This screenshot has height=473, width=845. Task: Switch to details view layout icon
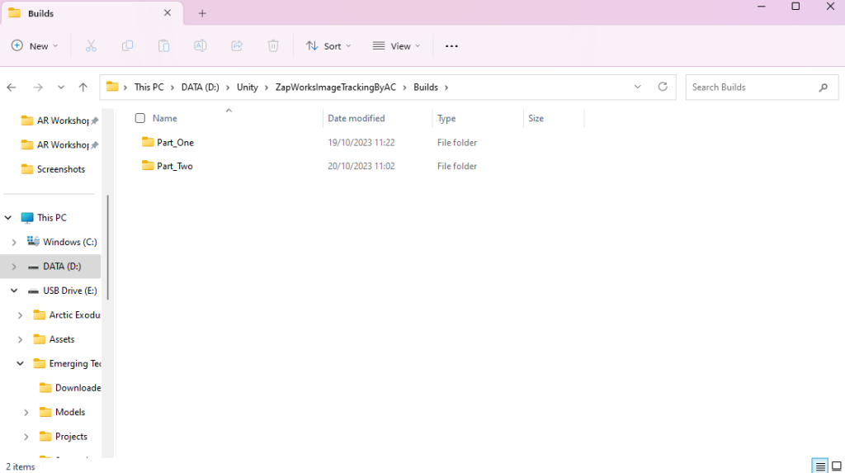coord(819,466)
